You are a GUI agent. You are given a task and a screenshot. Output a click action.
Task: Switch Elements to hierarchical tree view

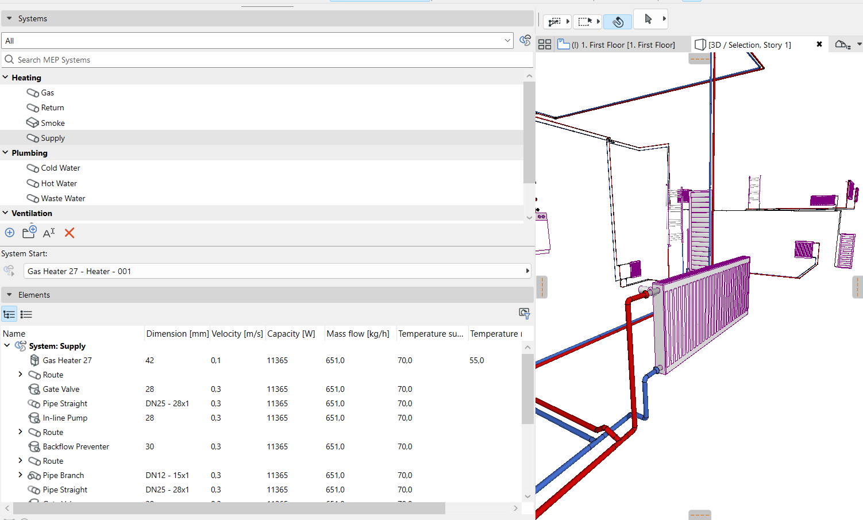pyautogui.click(x=9, y=314)
